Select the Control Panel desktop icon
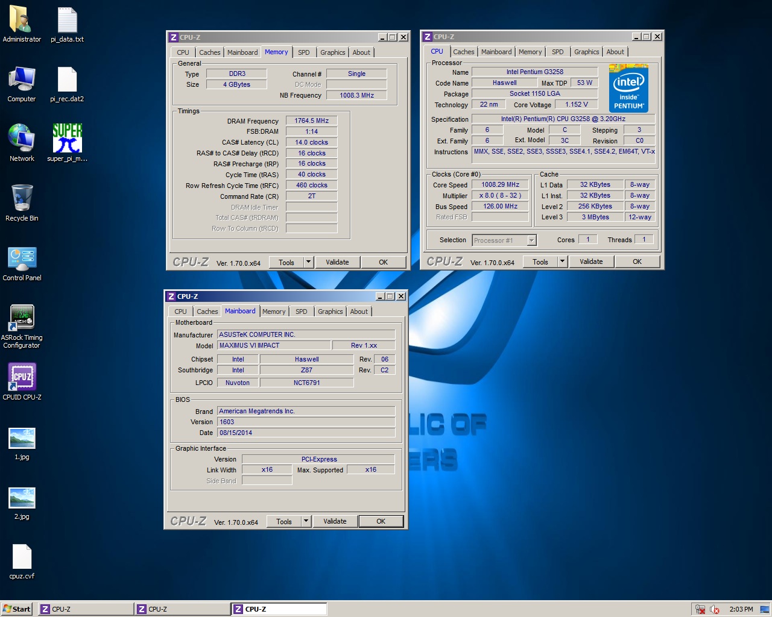The height and width of the screenshot is (617, 772). (x=22, y=258)
